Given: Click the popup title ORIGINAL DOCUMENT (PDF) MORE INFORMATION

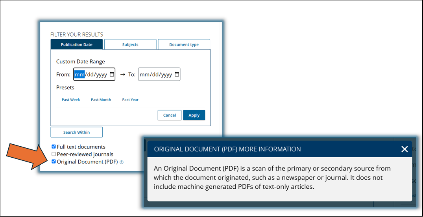Looking at the screenshot, I should point(227,149).
